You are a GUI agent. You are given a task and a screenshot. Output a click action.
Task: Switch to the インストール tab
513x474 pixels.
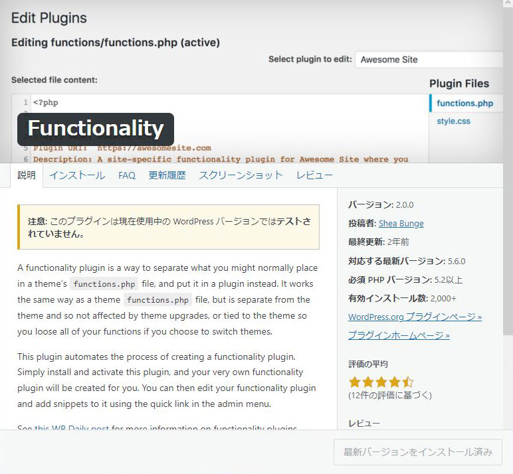77,175
